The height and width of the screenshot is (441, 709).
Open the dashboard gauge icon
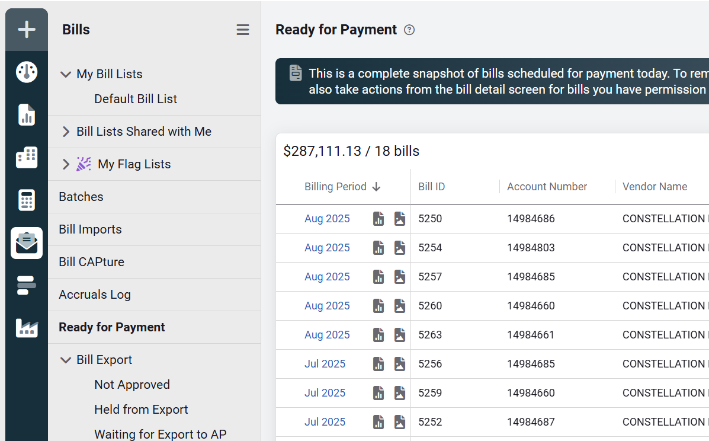(x=27, y=72)
